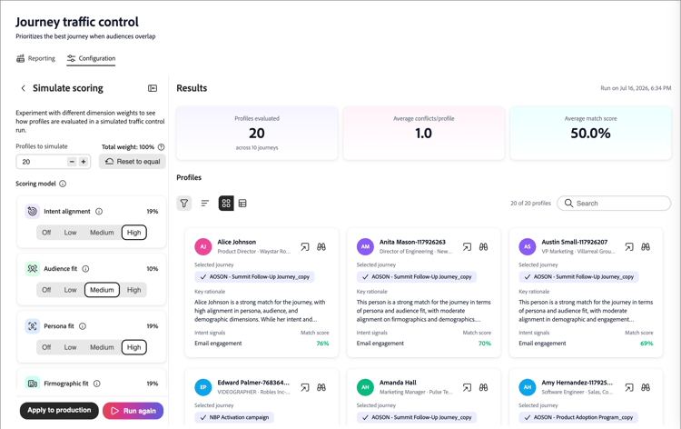Show Persona fit info icon

[x=83, y=326]
